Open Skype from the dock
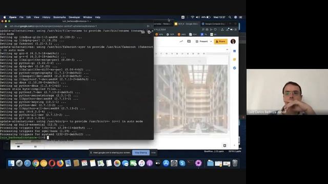The width and height of the screenshot is (328, 184). pyautogui.click(x=182, y=163)
